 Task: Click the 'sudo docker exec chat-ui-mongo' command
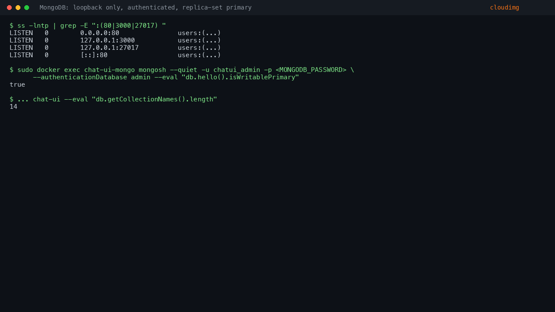coord(182,70)
